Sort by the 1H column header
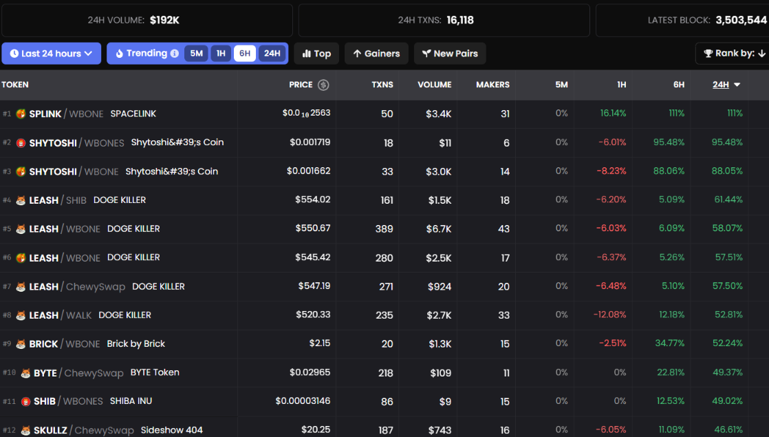This screenshot has height=437, width=769. click(x=621, y=85)
